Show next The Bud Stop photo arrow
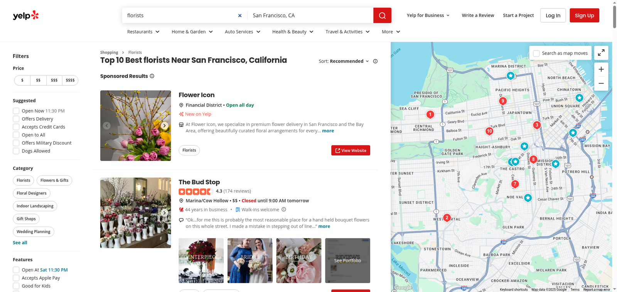Screen dimensions: 617x292 [x=164, y=213]
